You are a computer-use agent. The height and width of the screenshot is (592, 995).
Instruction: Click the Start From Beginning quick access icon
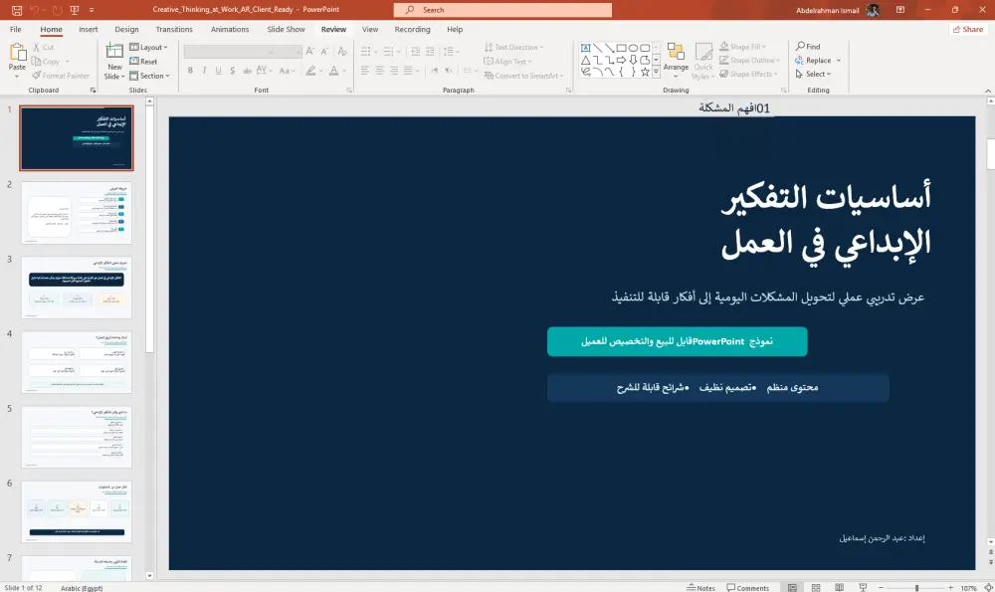tap(75, 10)
